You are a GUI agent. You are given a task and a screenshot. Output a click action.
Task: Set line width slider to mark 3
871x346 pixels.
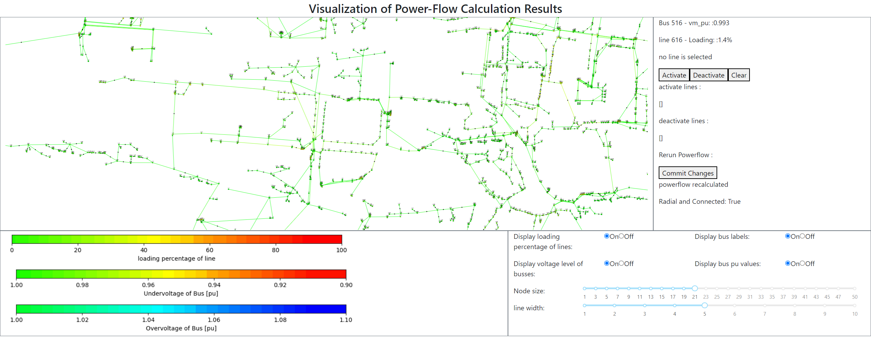pyautogui.click(x=644, y=306)
